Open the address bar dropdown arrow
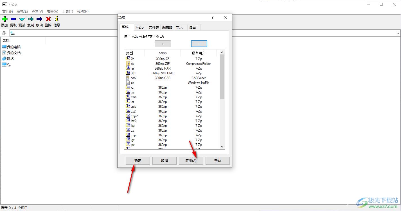Viewport: 401px width, 211px height. coord(398,33)
